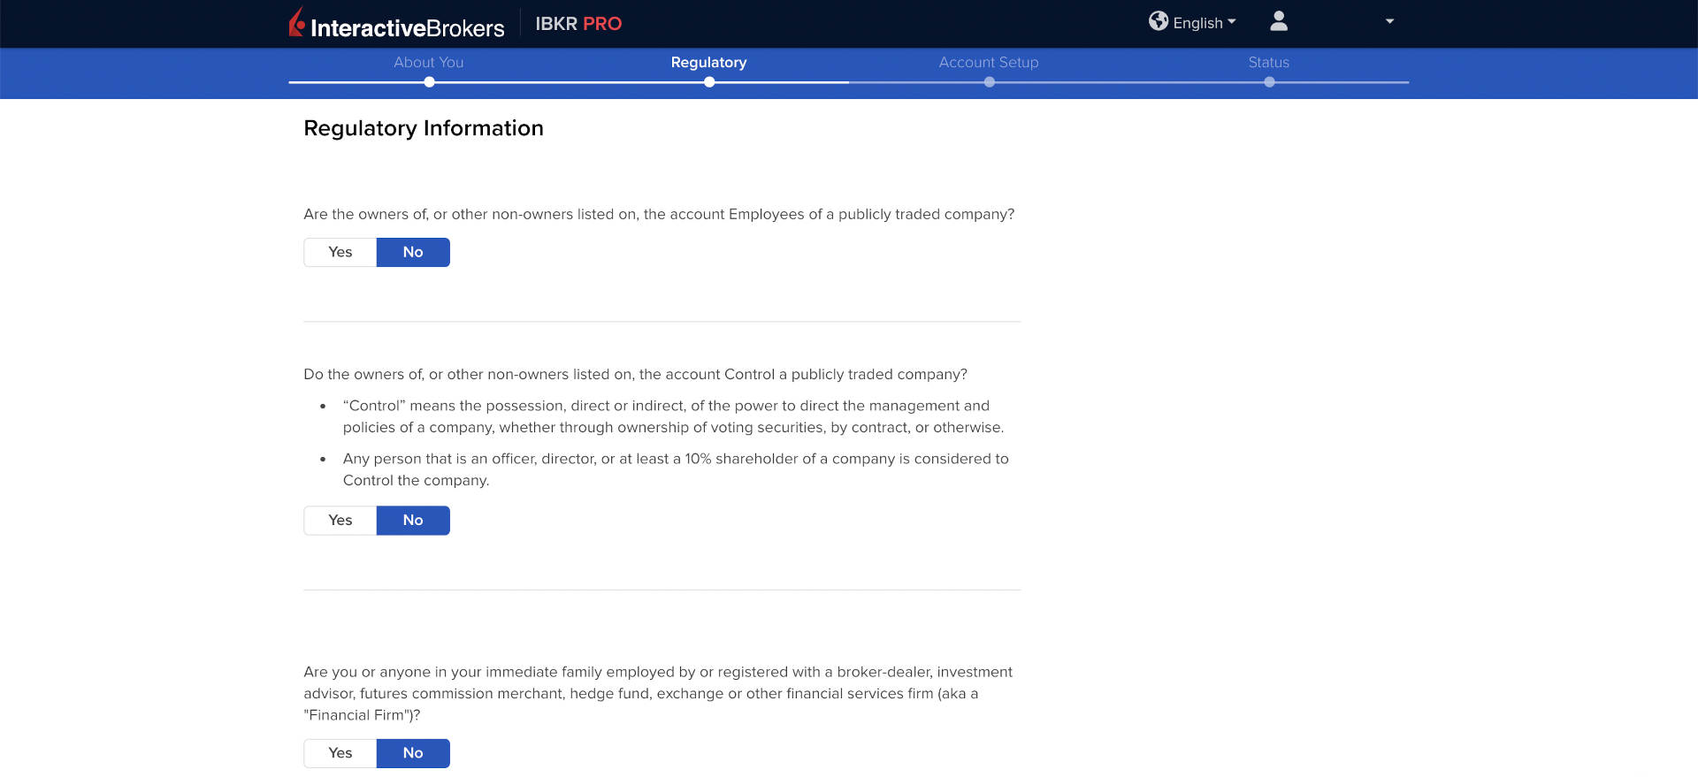Answer Yes to publicly traded company employees

pyautogui.click(x=340, y=253)
